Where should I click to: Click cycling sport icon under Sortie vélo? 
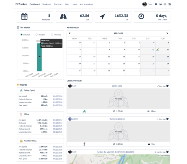pos(84,111)
